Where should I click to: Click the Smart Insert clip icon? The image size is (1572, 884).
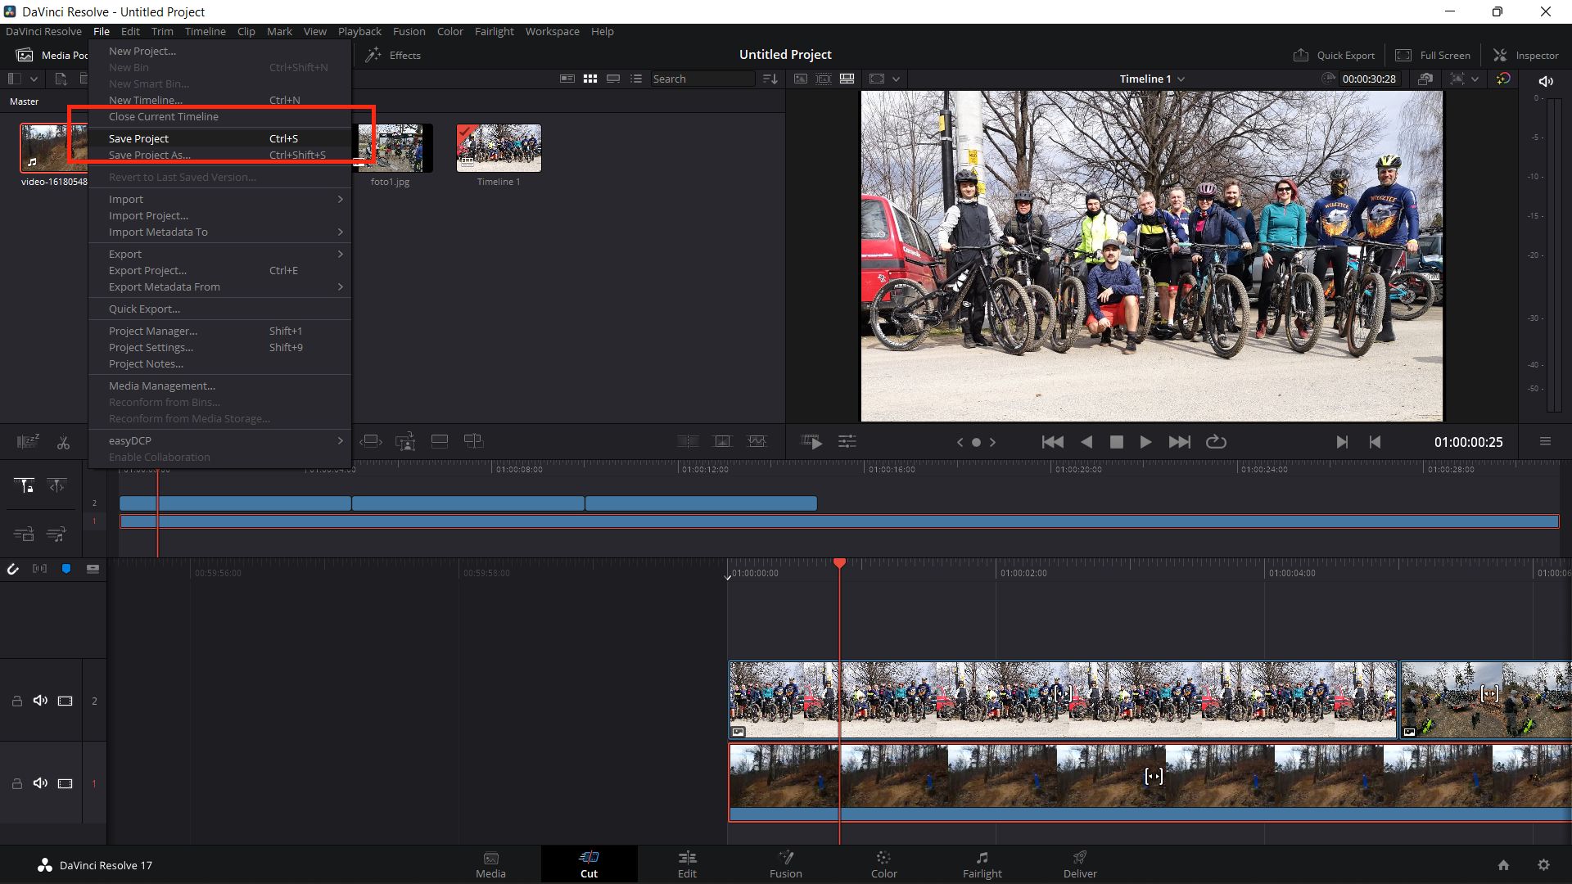(370, 441)
